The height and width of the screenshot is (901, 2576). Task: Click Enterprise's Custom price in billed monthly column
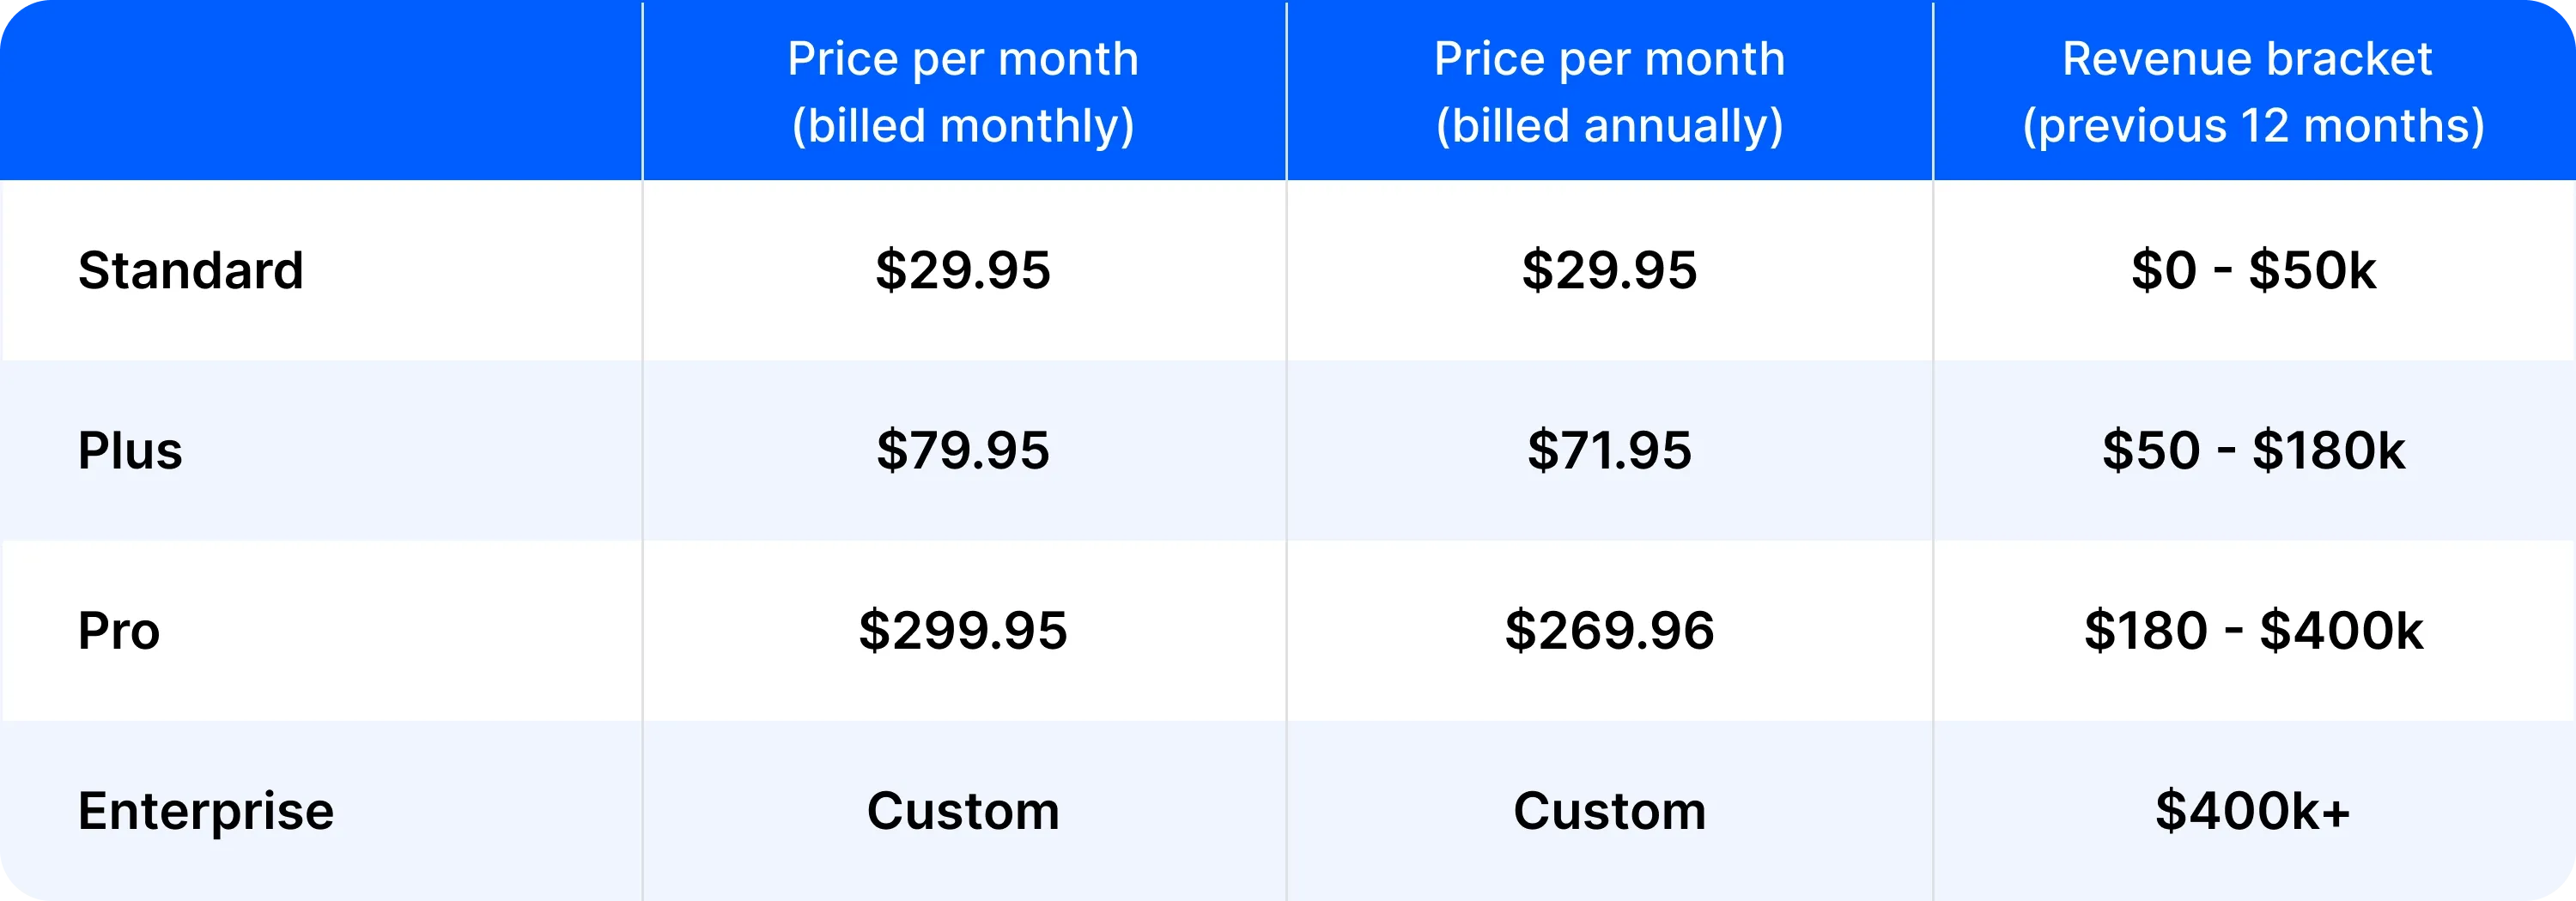click(963, 811)
